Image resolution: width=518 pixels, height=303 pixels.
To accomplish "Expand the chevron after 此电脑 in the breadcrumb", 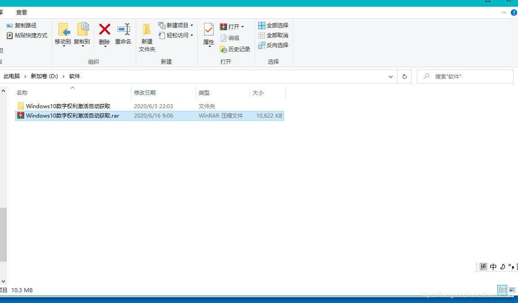I will 25,76.
